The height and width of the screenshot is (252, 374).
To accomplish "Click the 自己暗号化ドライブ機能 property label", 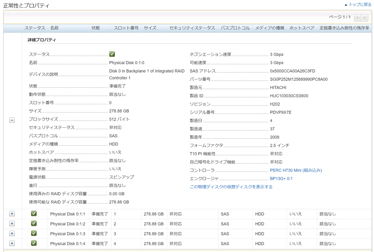I will (x=213, y=162).
